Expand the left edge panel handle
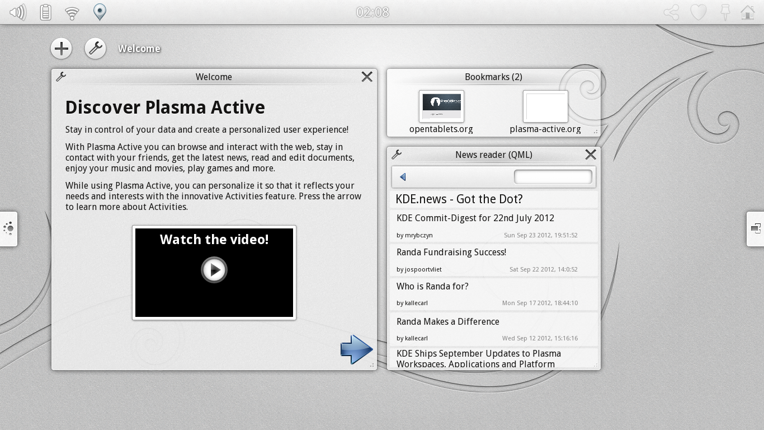Screen dimensions: 764x430 click(x=8, y=228)
